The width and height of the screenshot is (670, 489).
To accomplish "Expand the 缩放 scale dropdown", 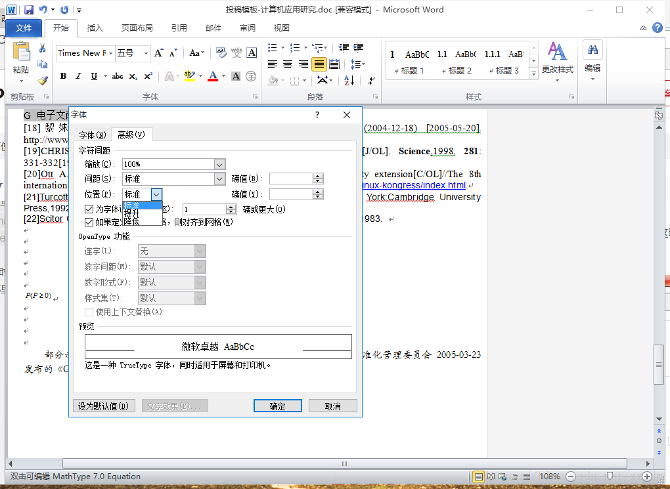I will [219, 164].
